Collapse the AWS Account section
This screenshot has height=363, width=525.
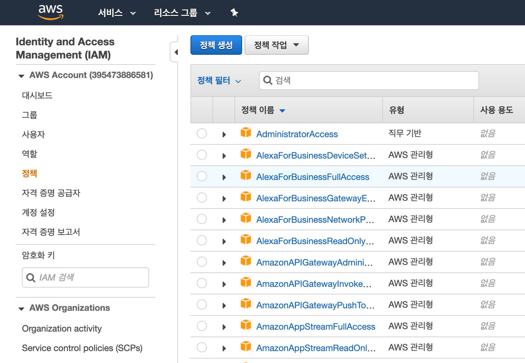21,76
